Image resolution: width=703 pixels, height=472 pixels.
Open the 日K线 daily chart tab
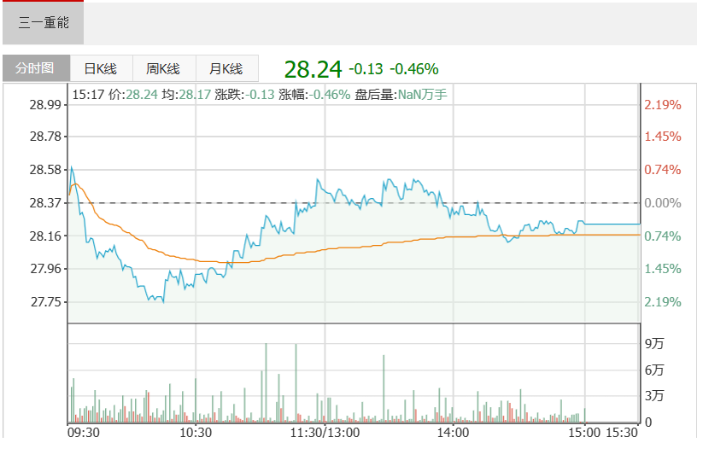100,68
